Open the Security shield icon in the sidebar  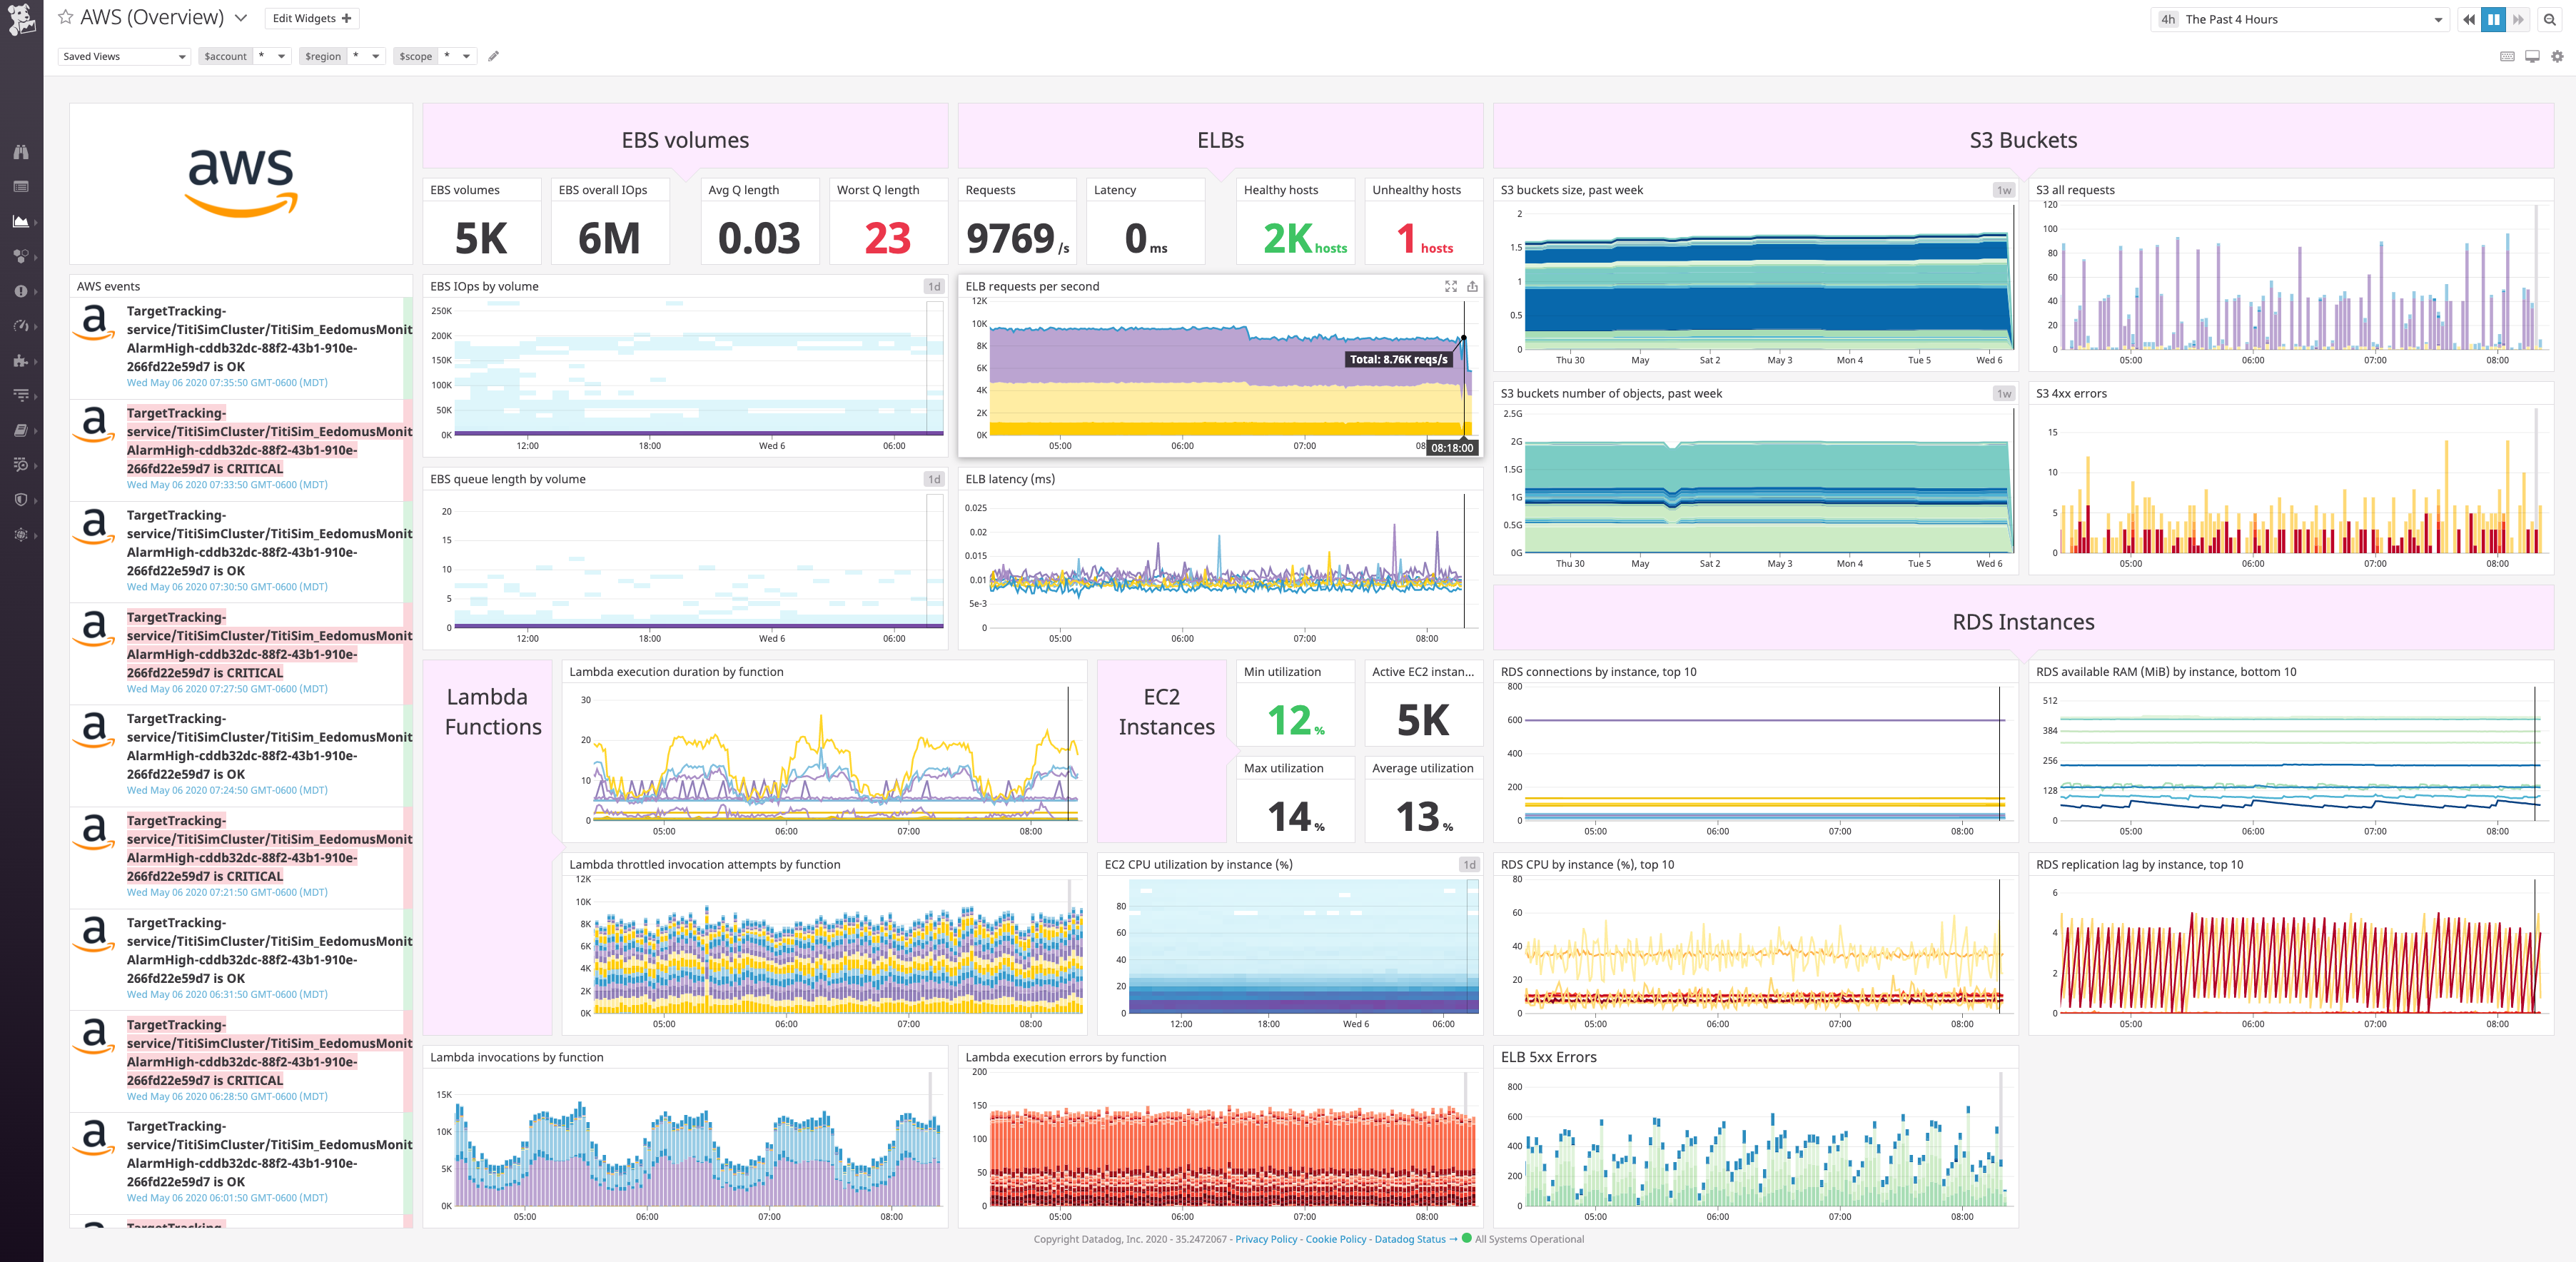pyautogui.click(x=21, y=499)
